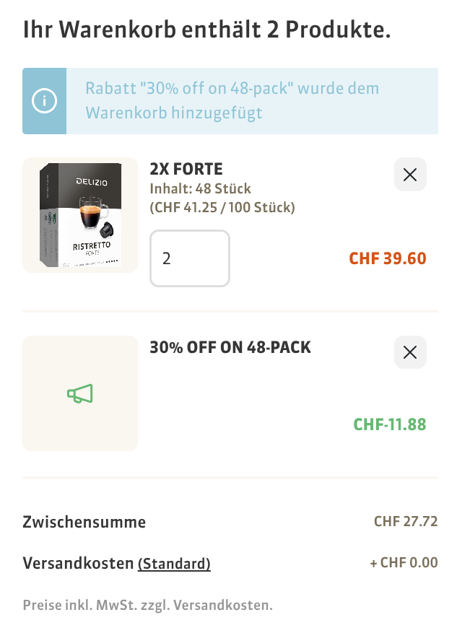This screenshot has height=633, width=457.
Task: Click the Inhalt: 48 Stück text
Action: (200, 189)
